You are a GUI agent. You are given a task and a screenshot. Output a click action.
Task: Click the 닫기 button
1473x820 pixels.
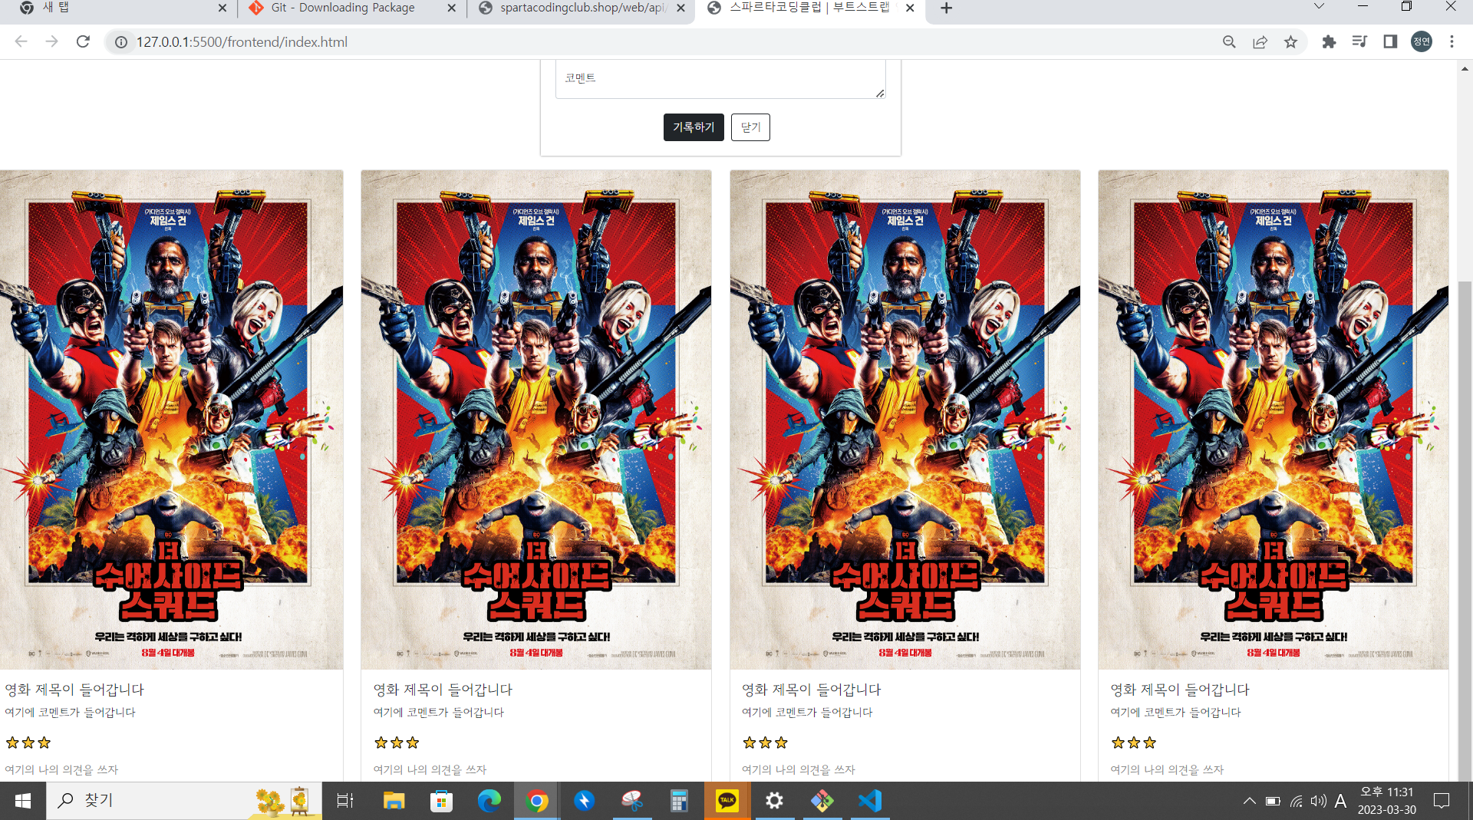(x=750, y=127)
